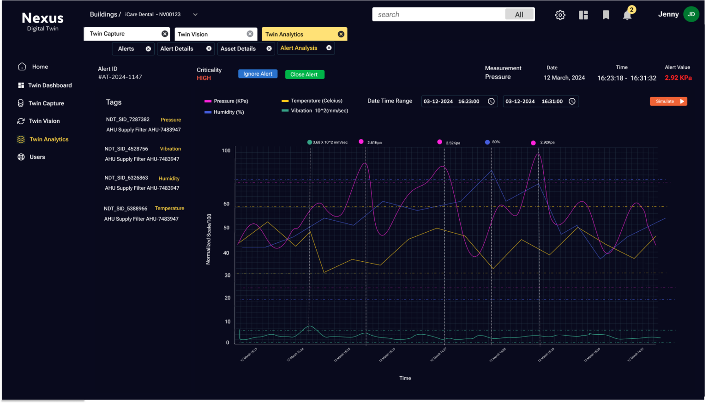Click the Simulate play button
Screen dimensions: 709x403
click(668, 102)
